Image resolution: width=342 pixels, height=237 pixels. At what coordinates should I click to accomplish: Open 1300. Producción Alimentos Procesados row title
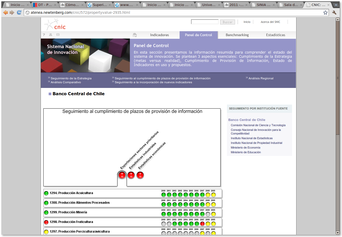point(80,203)
